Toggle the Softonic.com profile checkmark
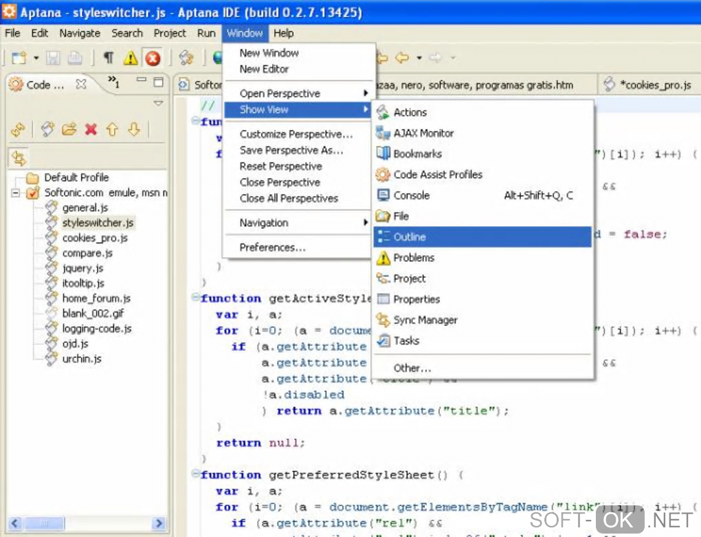 [32, 193]
